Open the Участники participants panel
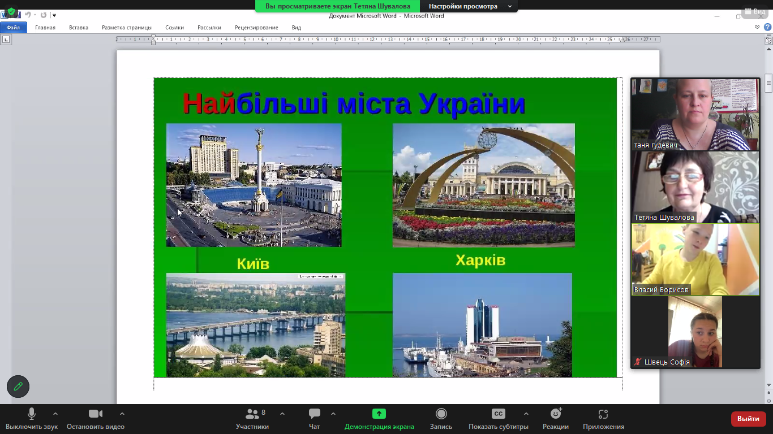 click(252, 414)
